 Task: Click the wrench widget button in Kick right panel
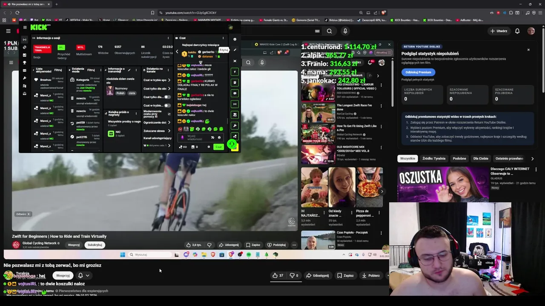click(235, 126)
